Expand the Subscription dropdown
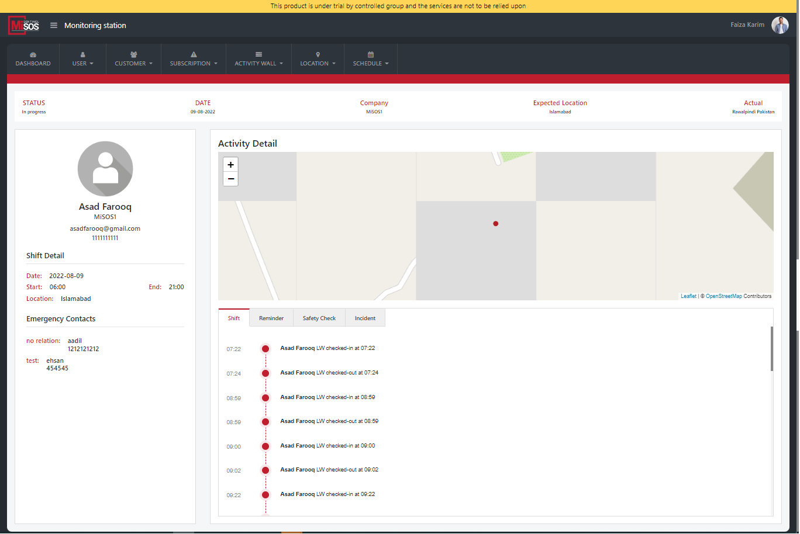Viewport: 800px width, 534px height. click(194, 59)
